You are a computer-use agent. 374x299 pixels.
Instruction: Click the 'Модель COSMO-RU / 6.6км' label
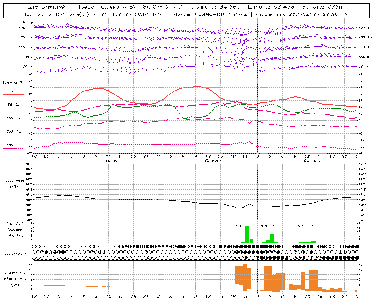pos(211,14)
